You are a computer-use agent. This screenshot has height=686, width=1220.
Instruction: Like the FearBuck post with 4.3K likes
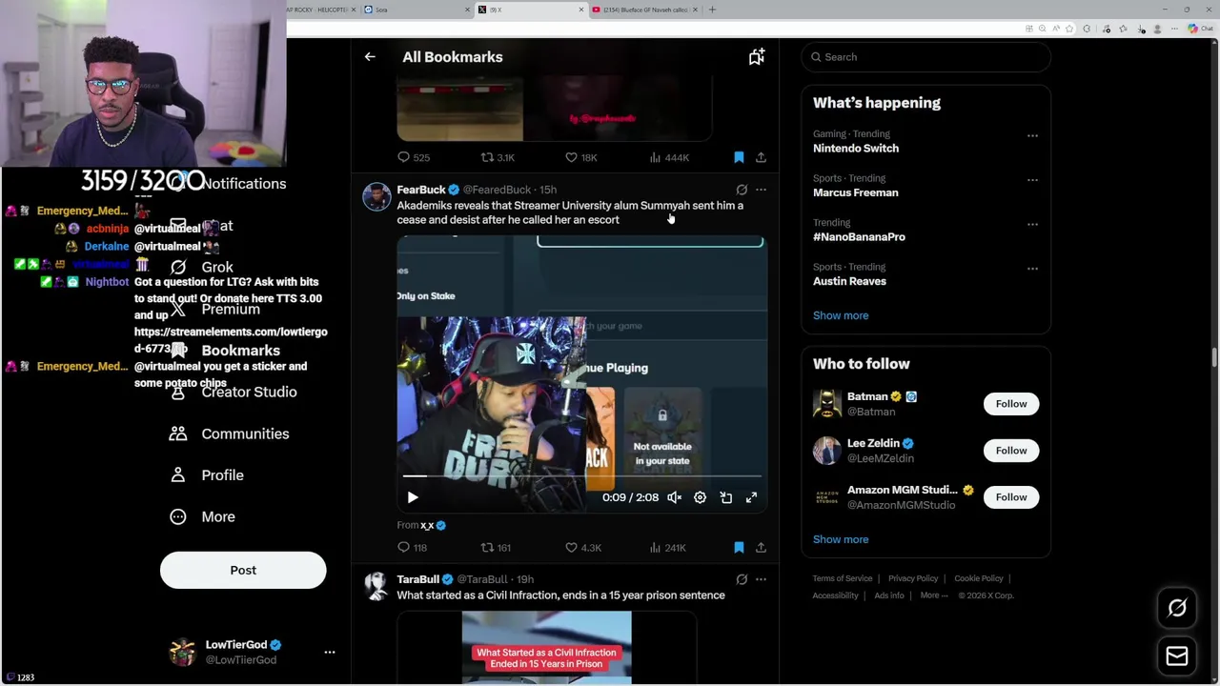coord(583,548)
